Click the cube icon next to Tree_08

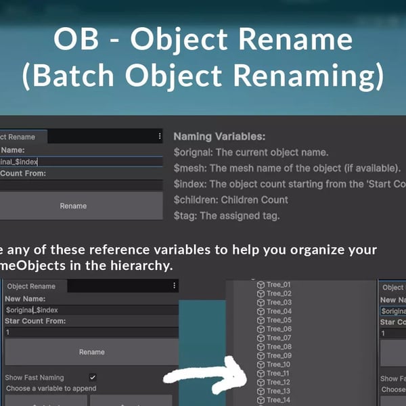(x=261, y=346)
